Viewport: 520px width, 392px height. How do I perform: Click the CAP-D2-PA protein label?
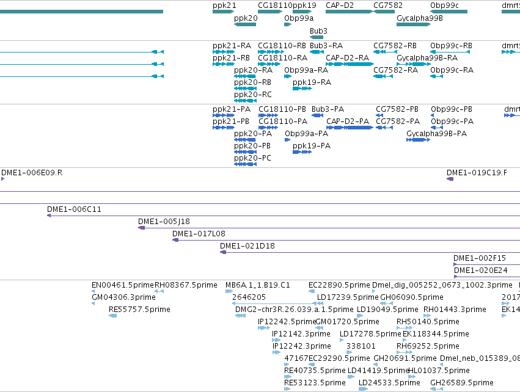pos(348,122)
